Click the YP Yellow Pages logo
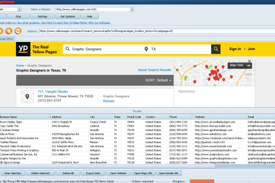The width and height of the screenshot is (275, 183). point(23,49)
